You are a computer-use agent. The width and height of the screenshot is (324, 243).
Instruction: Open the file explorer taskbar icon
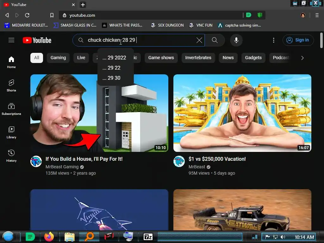pos(69,237)
